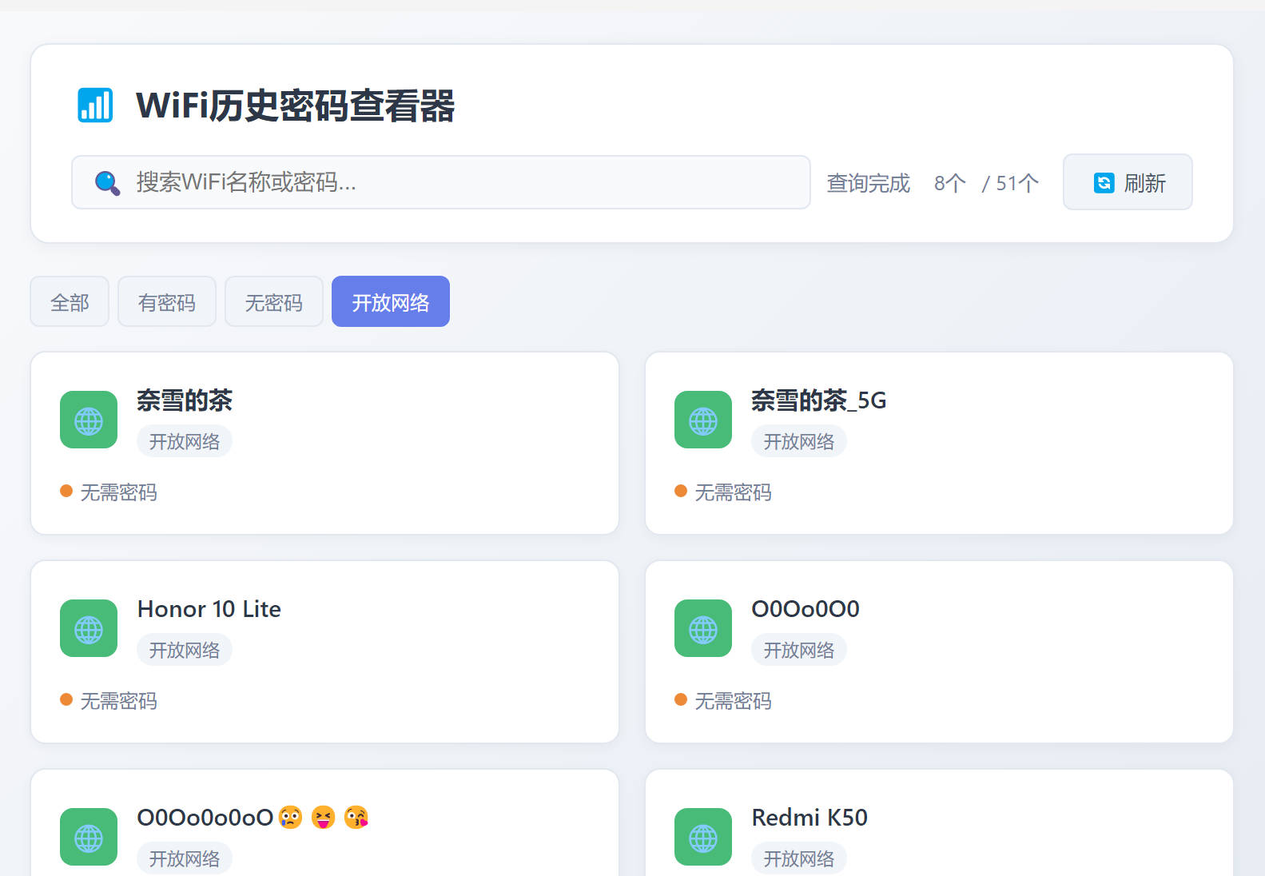Click the globe icon for 奈雪的茶
This screenshot has width=1265, height=876.
point(89,420)
